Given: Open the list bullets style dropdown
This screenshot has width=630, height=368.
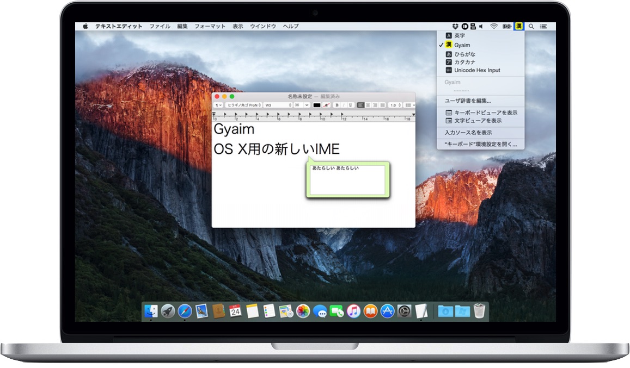Looking at the screenshot, I should click(x=409, y=105).
